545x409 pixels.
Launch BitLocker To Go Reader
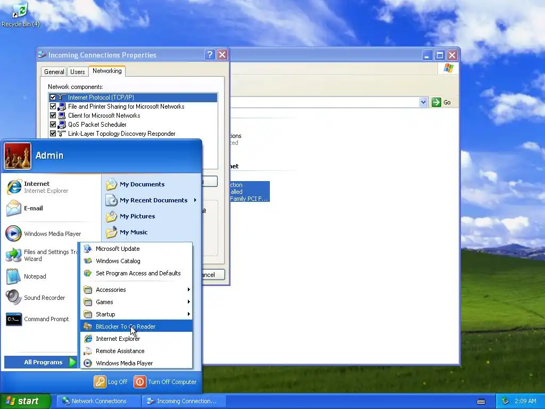point(136,326)
